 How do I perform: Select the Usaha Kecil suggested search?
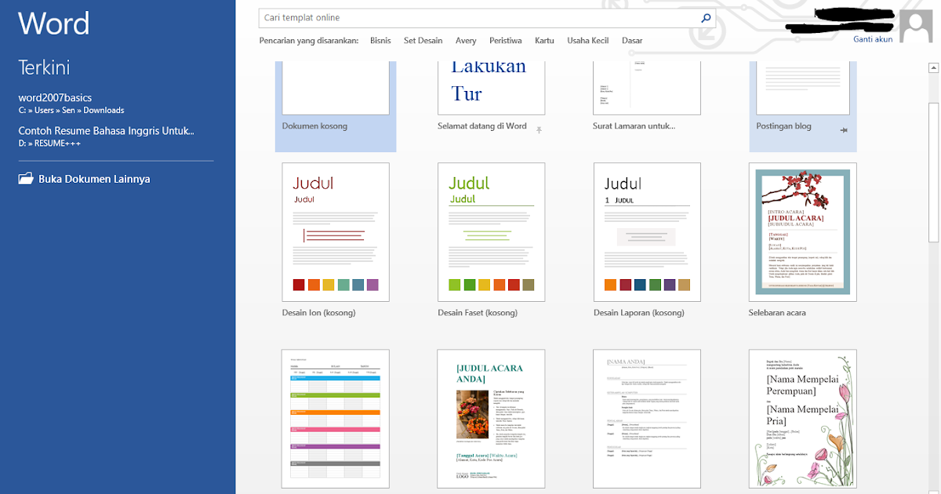click(588, 41)
